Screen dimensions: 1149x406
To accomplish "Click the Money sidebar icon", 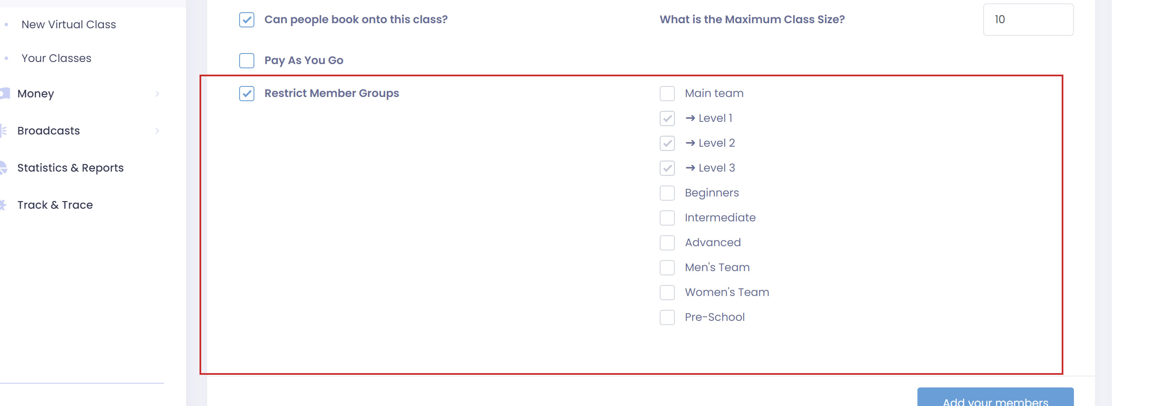I will click(5, 93).
